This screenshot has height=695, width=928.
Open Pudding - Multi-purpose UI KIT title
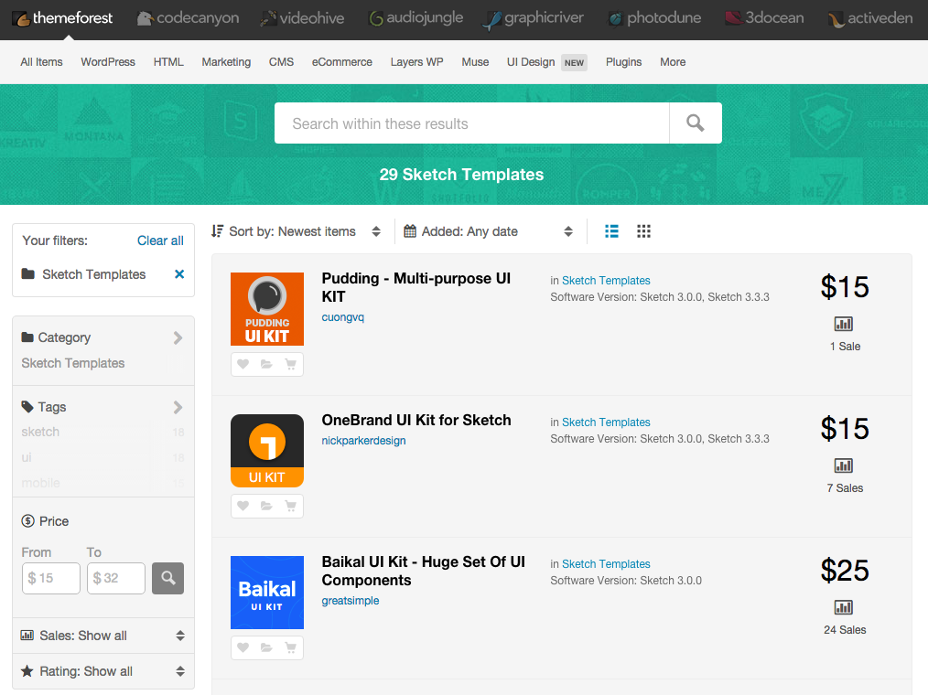[x=416, y=287]
